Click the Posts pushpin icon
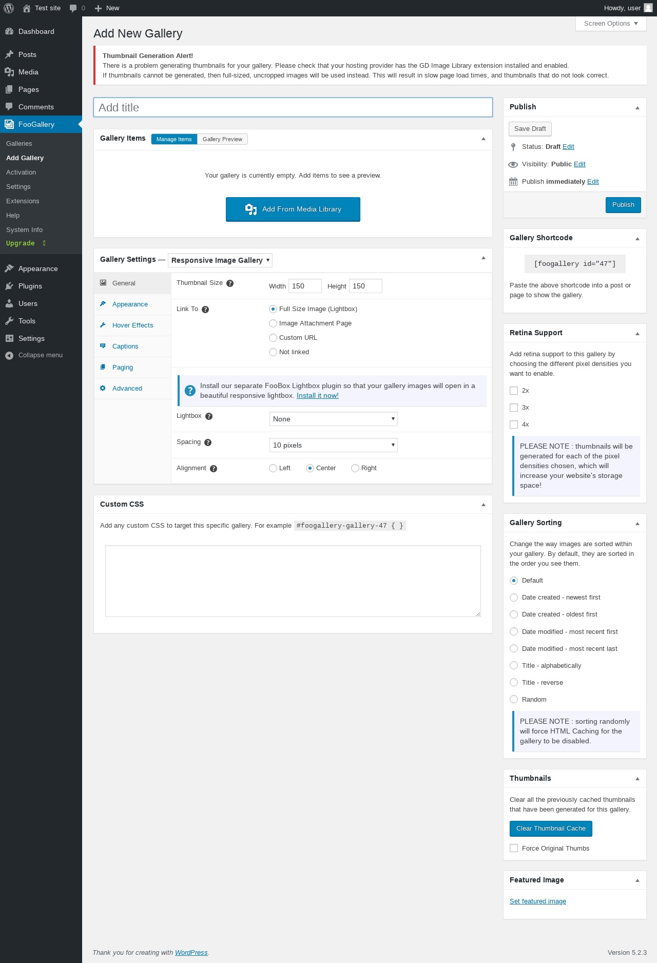The image size is (657, 963). (x=9, y=54)
